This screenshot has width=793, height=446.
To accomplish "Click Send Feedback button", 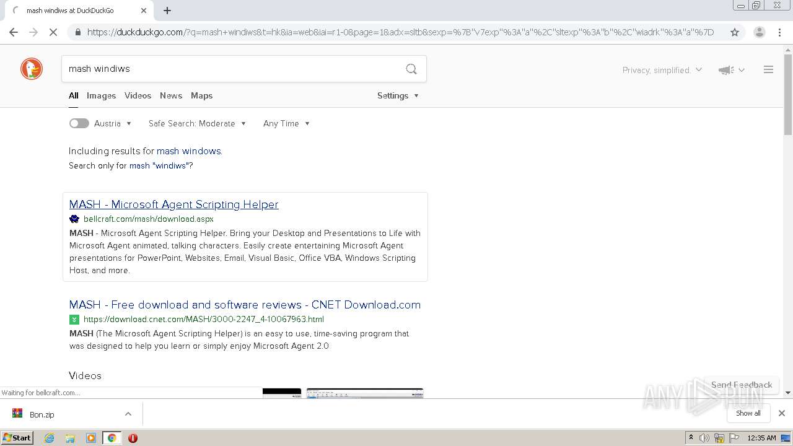I will (742, 385).
